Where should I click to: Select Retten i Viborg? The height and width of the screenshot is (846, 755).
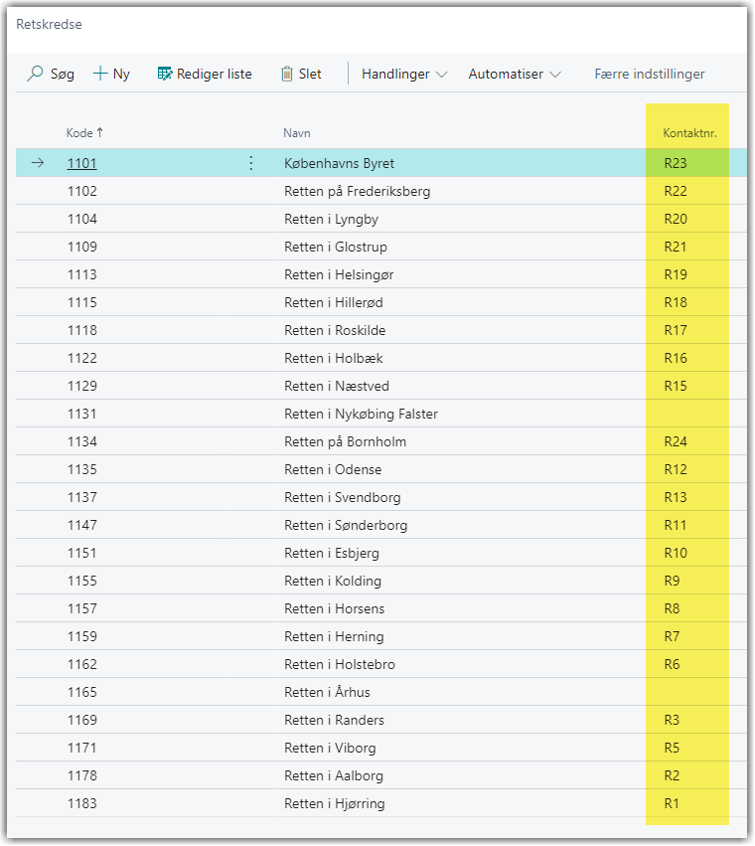330,748
